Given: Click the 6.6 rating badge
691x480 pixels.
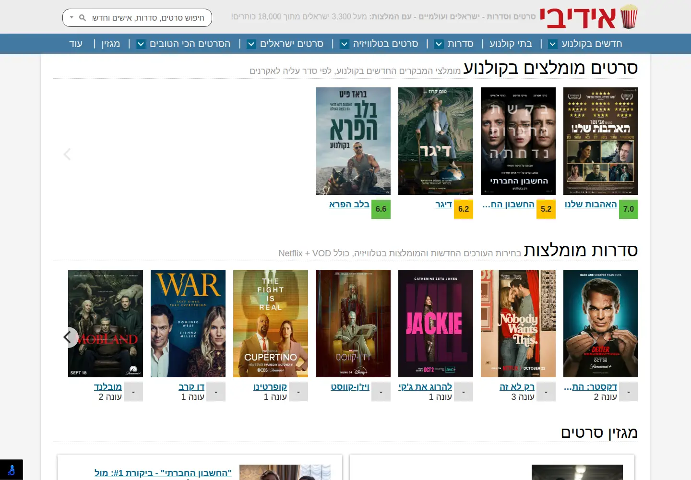Looking at the screenshot, I should pos(381,209).
